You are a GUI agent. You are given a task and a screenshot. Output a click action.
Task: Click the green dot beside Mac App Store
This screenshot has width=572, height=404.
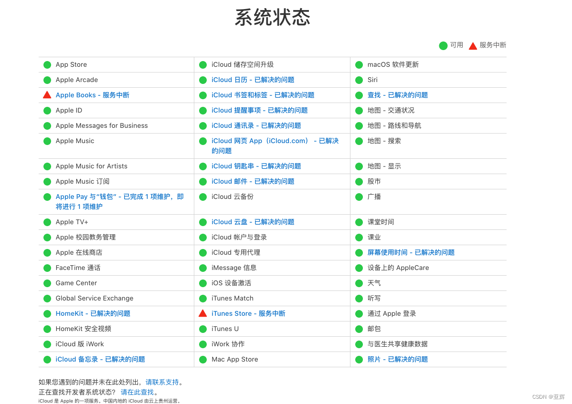point(203,360)
